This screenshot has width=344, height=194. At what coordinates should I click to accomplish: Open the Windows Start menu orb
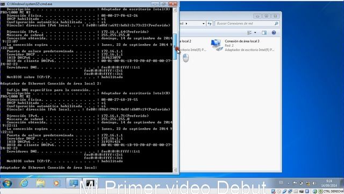coord(7,183)
